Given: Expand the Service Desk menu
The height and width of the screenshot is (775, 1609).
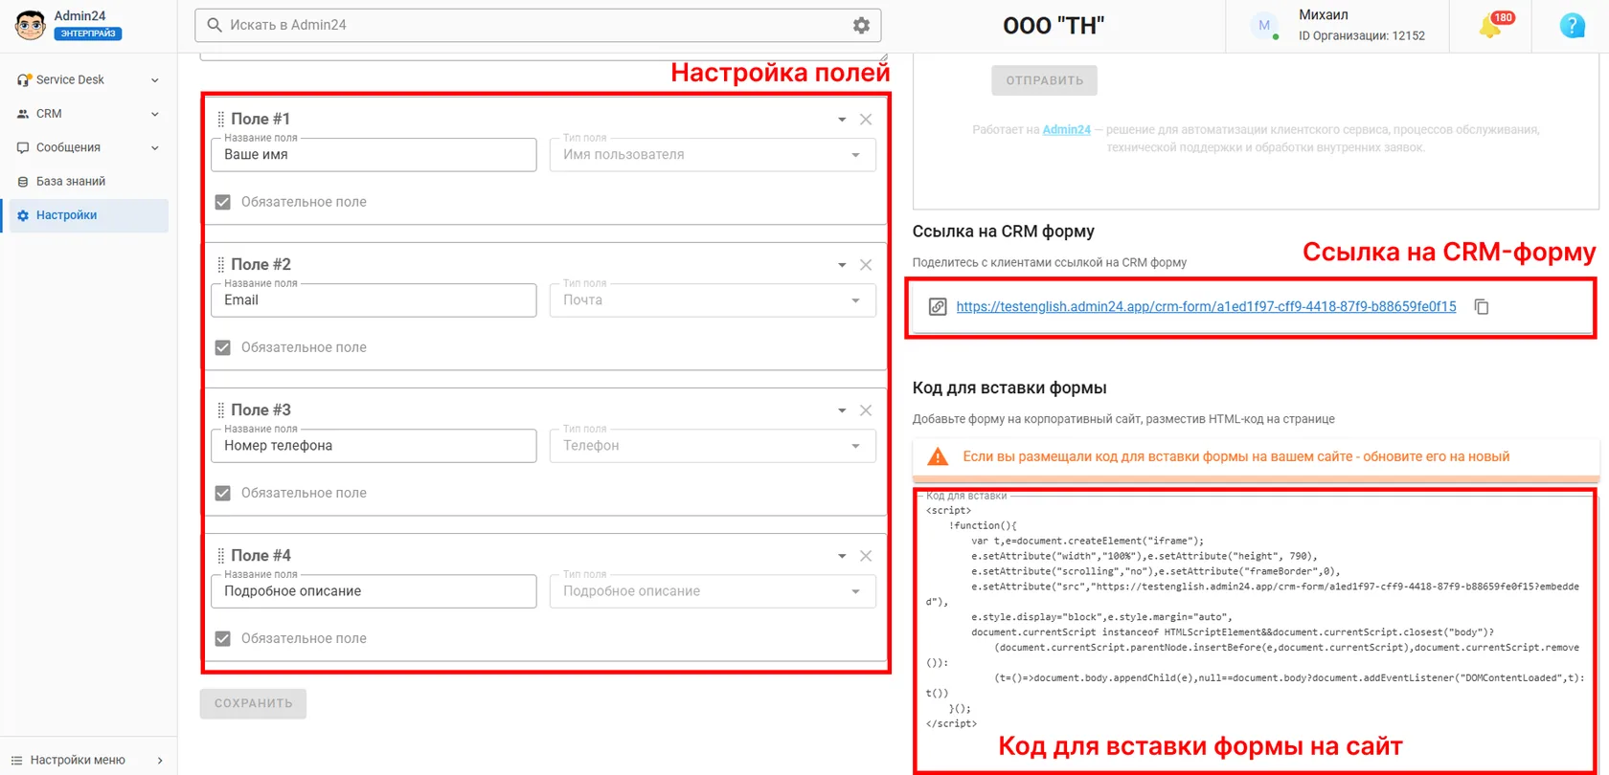Looking at the screenshot, I should (87, 80).
